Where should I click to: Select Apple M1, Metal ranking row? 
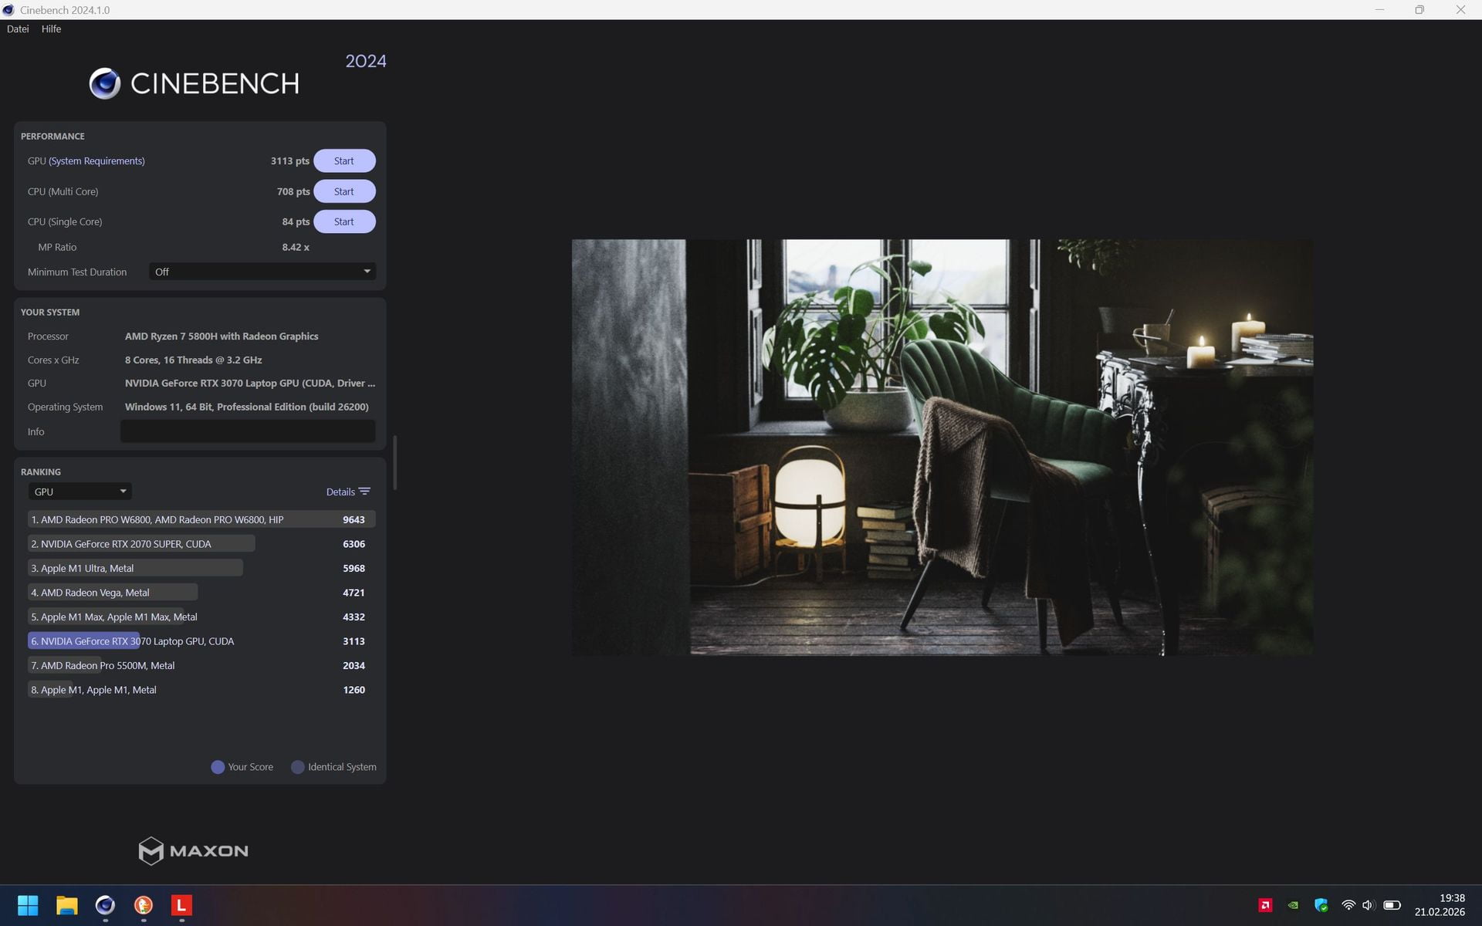click(201, 690)
